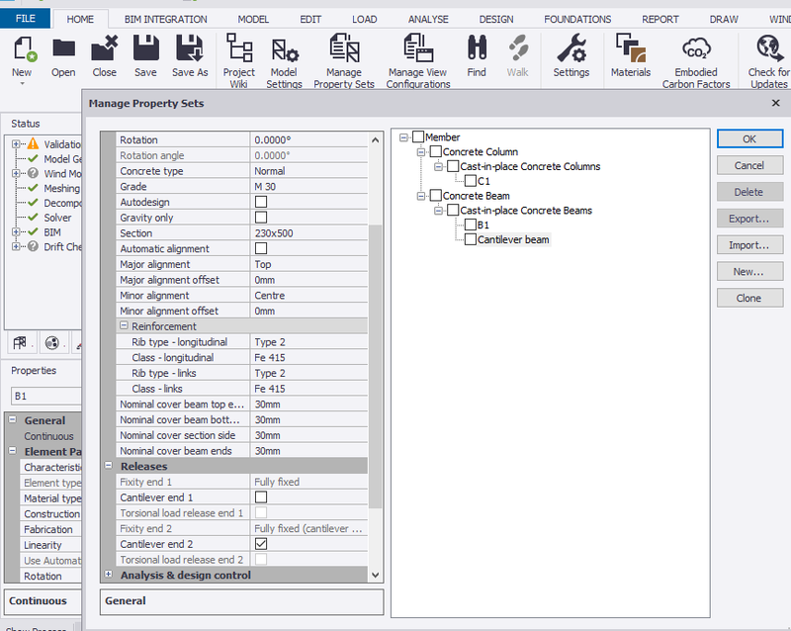This screenshot has width=791, height=631.
Task: Switch to the ANALYSE tab
Action: (x=428, y=19)
